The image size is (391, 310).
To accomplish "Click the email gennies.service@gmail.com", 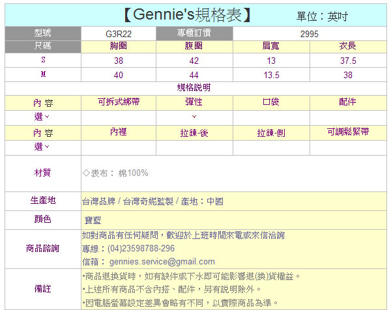I will click(x=162, y=262).
